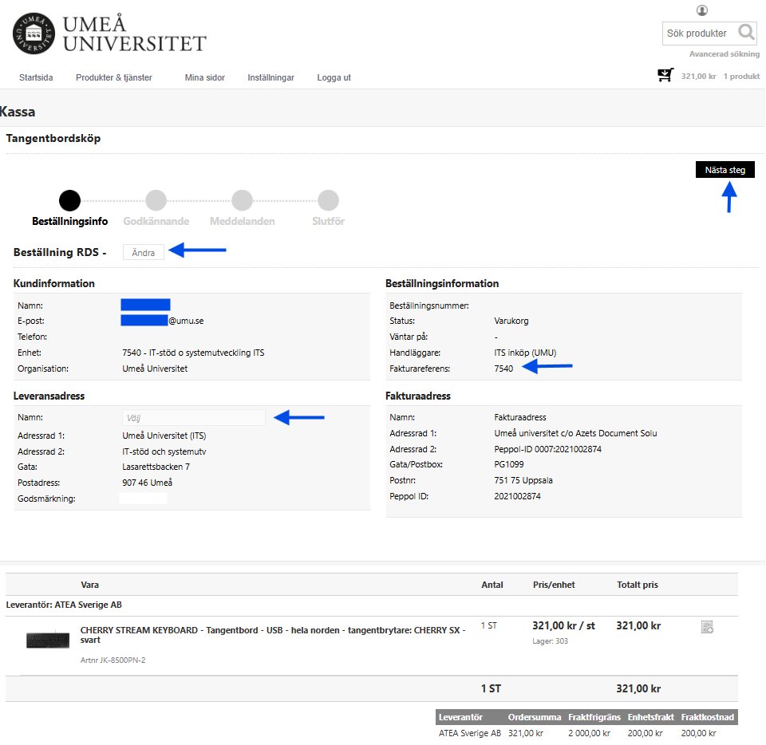Click into the Sök produkter field
Image resolution: width=766 pixels, height=745 pixels.
pyautogui.click(x=697, y=34)
